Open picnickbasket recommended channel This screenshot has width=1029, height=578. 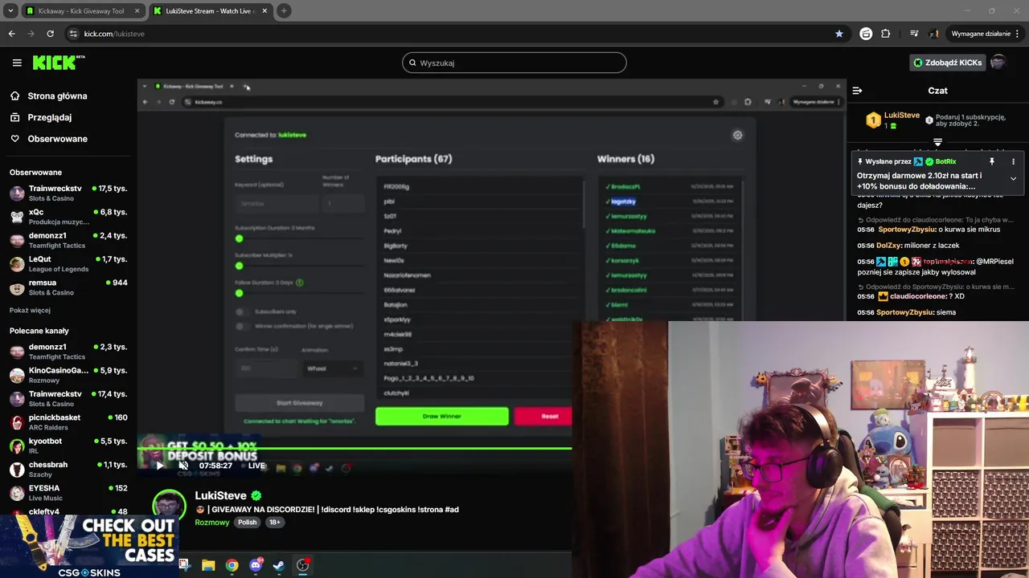tap(68, 421)
